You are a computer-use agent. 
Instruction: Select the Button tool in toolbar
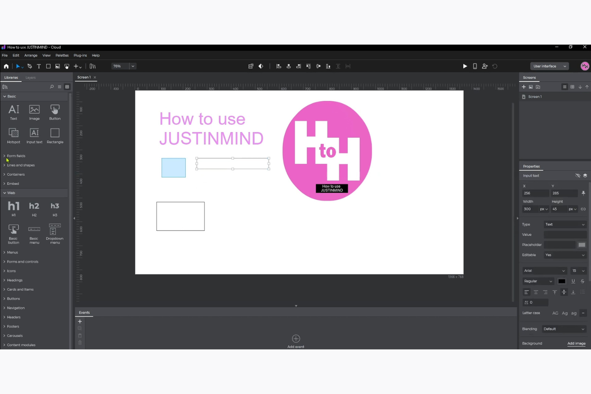[67, 66]
